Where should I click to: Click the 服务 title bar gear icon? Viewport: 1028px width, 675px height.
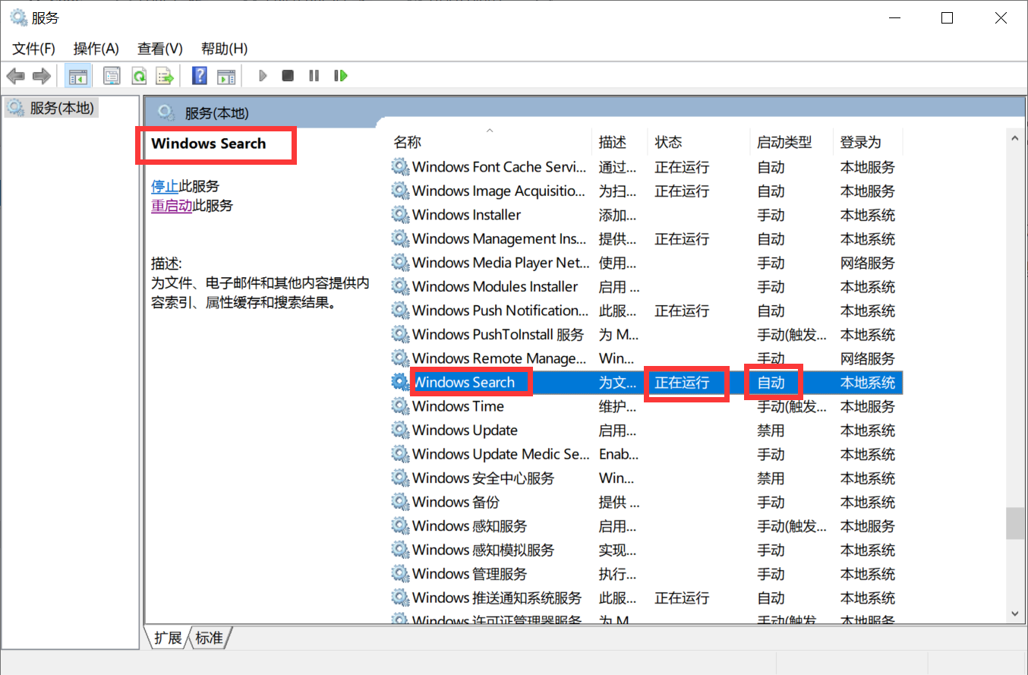(18, 17)
